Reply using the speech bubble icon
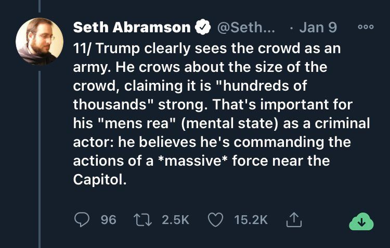Image resolution: width=390 pixels, height=248 pixels. coord(82,220)
